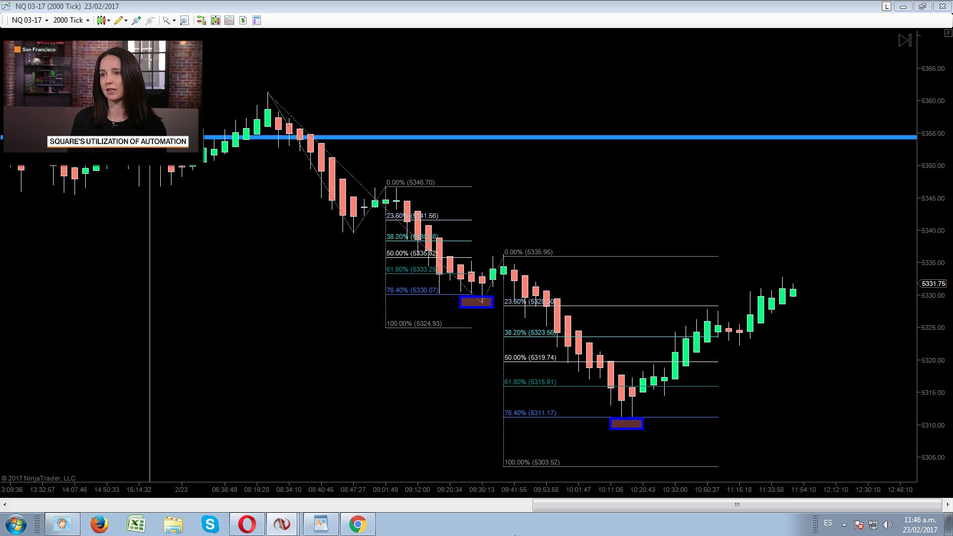Open Google Chrome from the taskbar

click(357, 524)
